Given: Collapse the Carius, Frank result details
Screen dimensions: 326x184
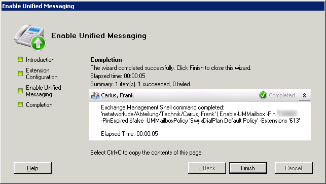Looking at the screenshot, I should 304,95.
